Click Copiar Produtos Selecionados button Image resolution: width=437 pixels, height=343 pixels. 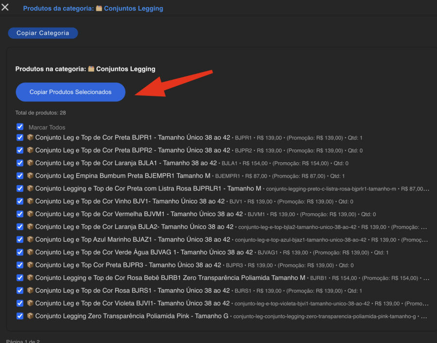point(70,92)
